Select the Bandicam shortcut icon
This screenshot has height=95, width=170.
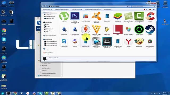107,16
